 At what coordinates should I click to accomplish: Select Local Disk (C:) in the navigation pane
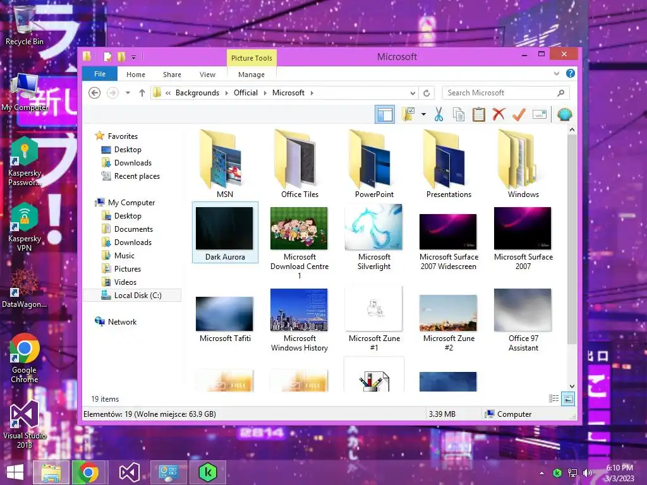pyautogui.click(x=132, y=296)
